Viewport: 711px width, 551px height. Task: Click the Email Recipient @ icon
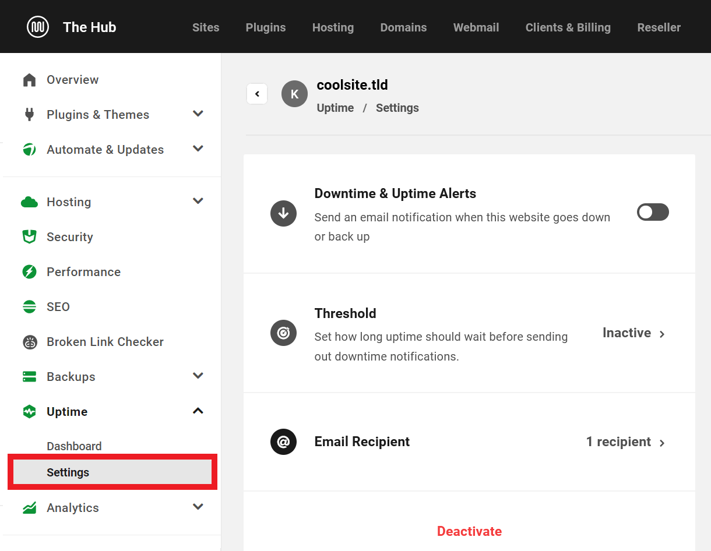[x=283, y=441]
